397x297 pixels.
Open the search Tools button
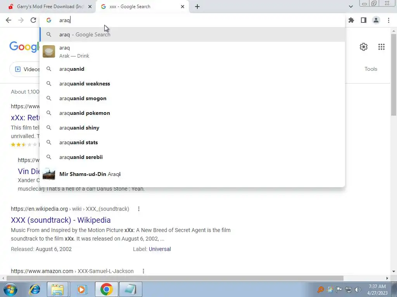371,69
